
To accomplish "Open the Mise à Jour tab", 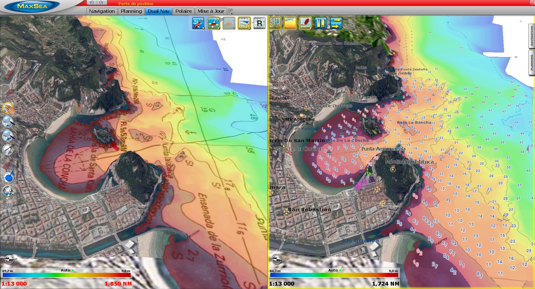I will [x=211, y=11].
